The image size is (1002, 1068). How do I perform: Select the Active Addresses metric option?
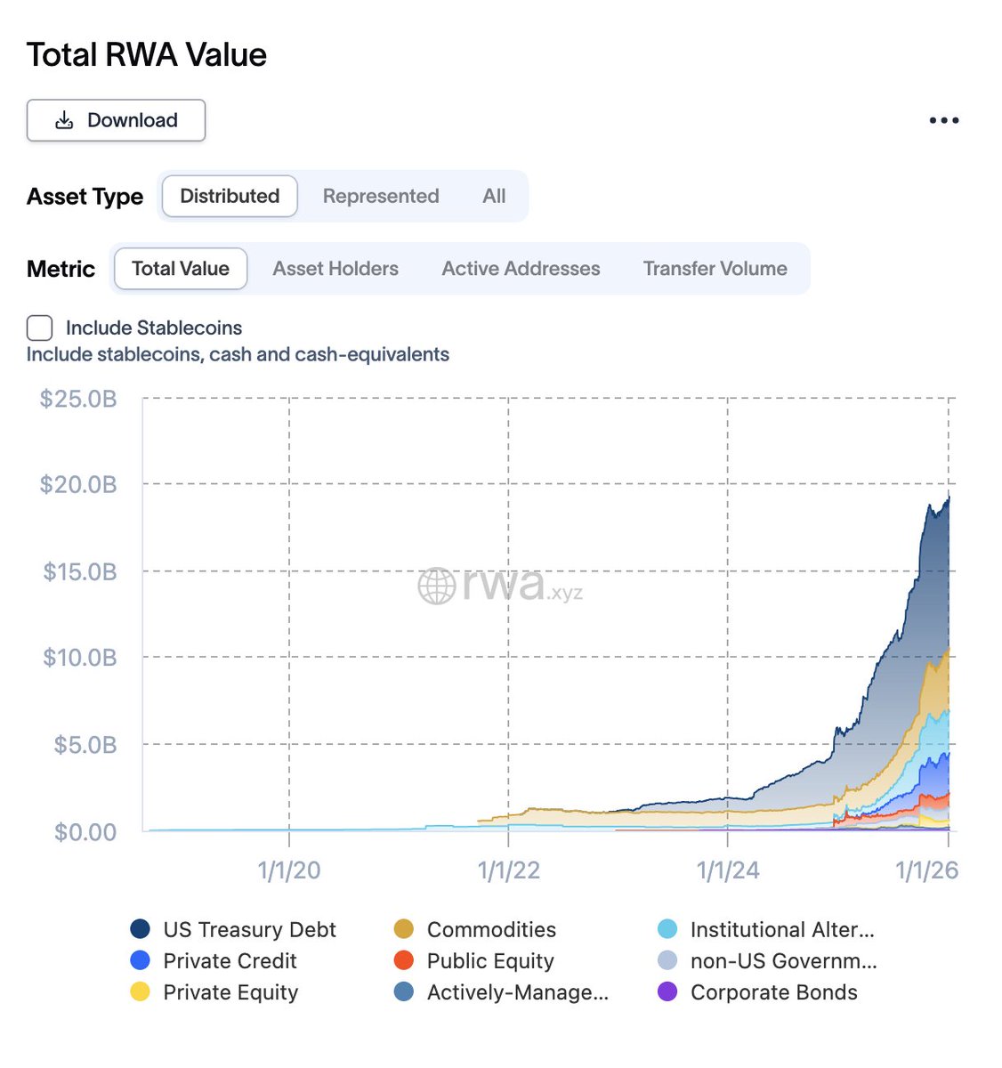(521, 268)
